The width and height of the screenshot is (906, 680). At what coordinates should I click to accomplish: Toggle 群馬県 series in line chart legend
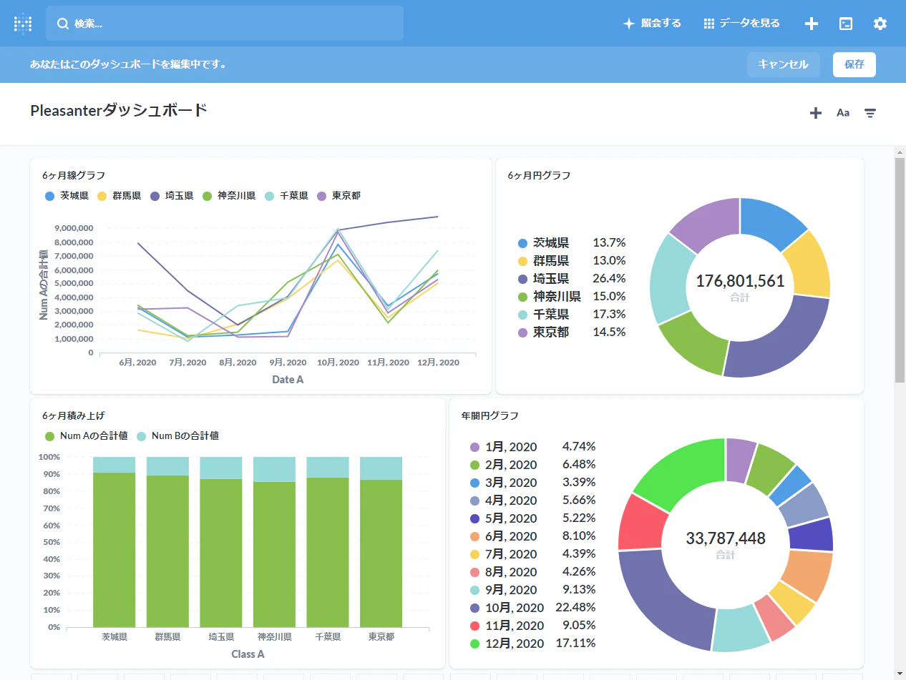pyautogui.click(x=119, y=196)
